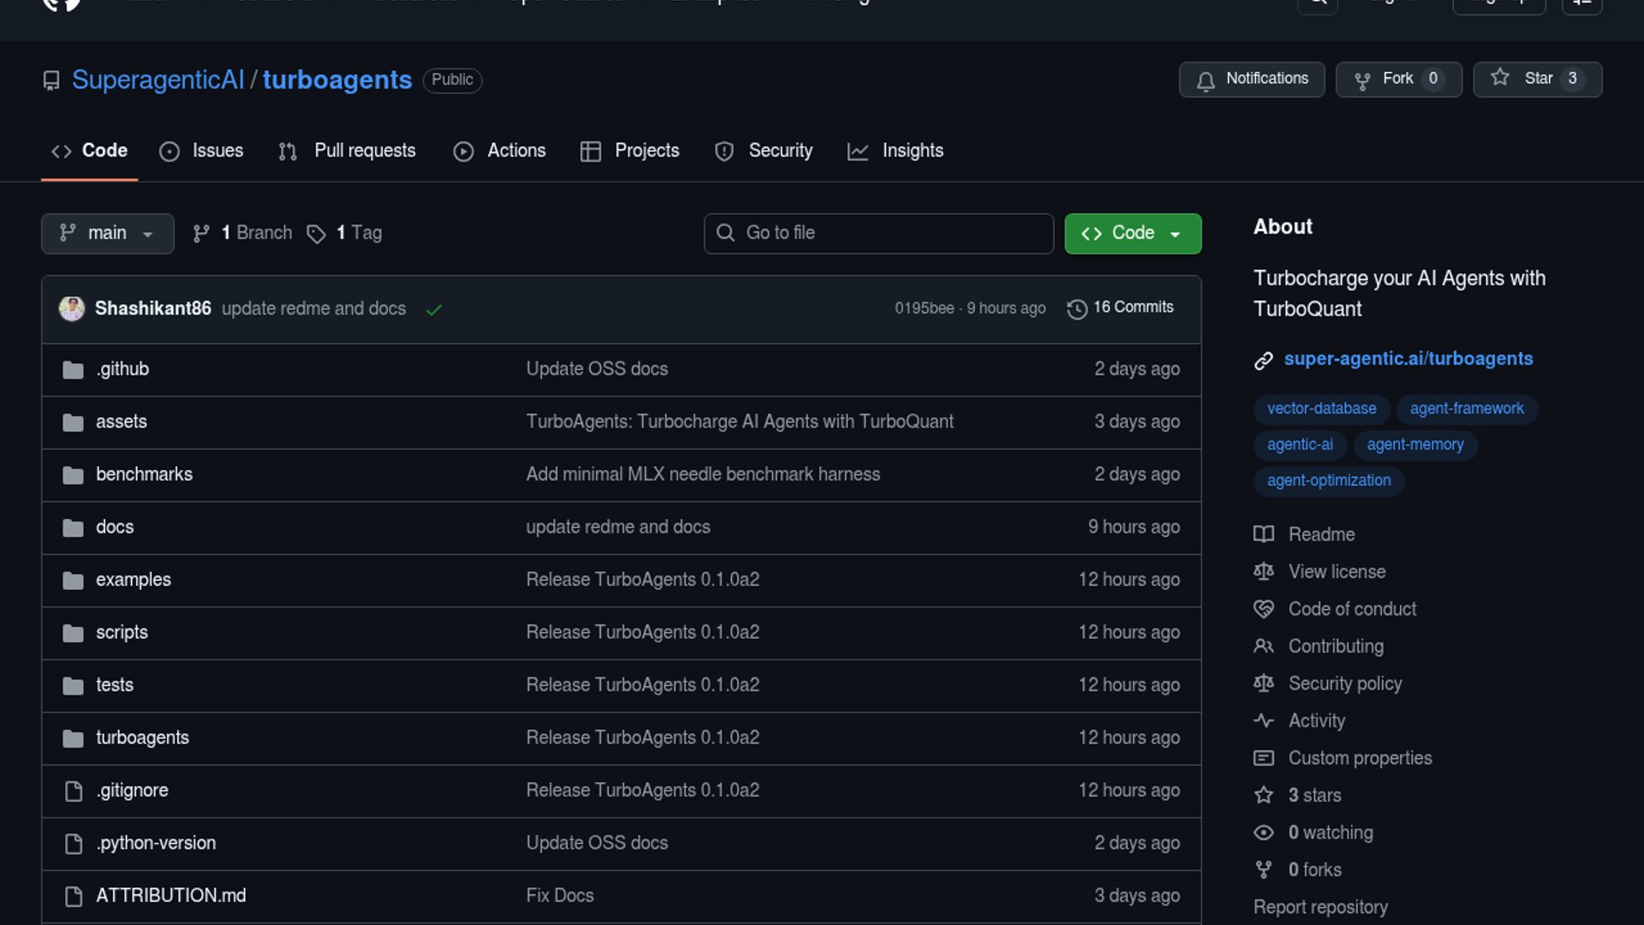Click the Notifications bell button
This screenshot has height=925, width=1644.
[1251, 79]
